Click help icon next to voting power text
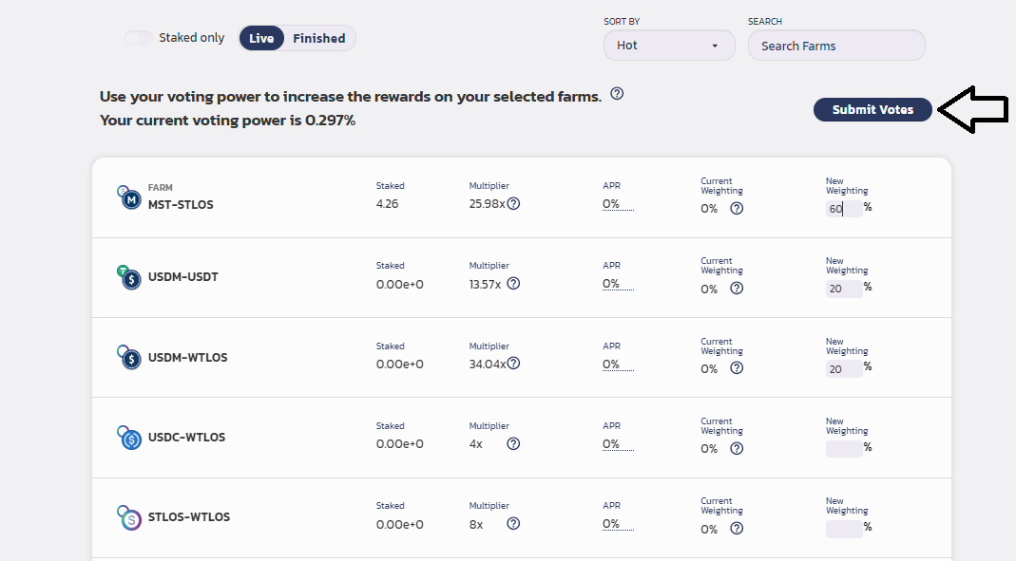Screen dimensions: 1016x561 617,94
